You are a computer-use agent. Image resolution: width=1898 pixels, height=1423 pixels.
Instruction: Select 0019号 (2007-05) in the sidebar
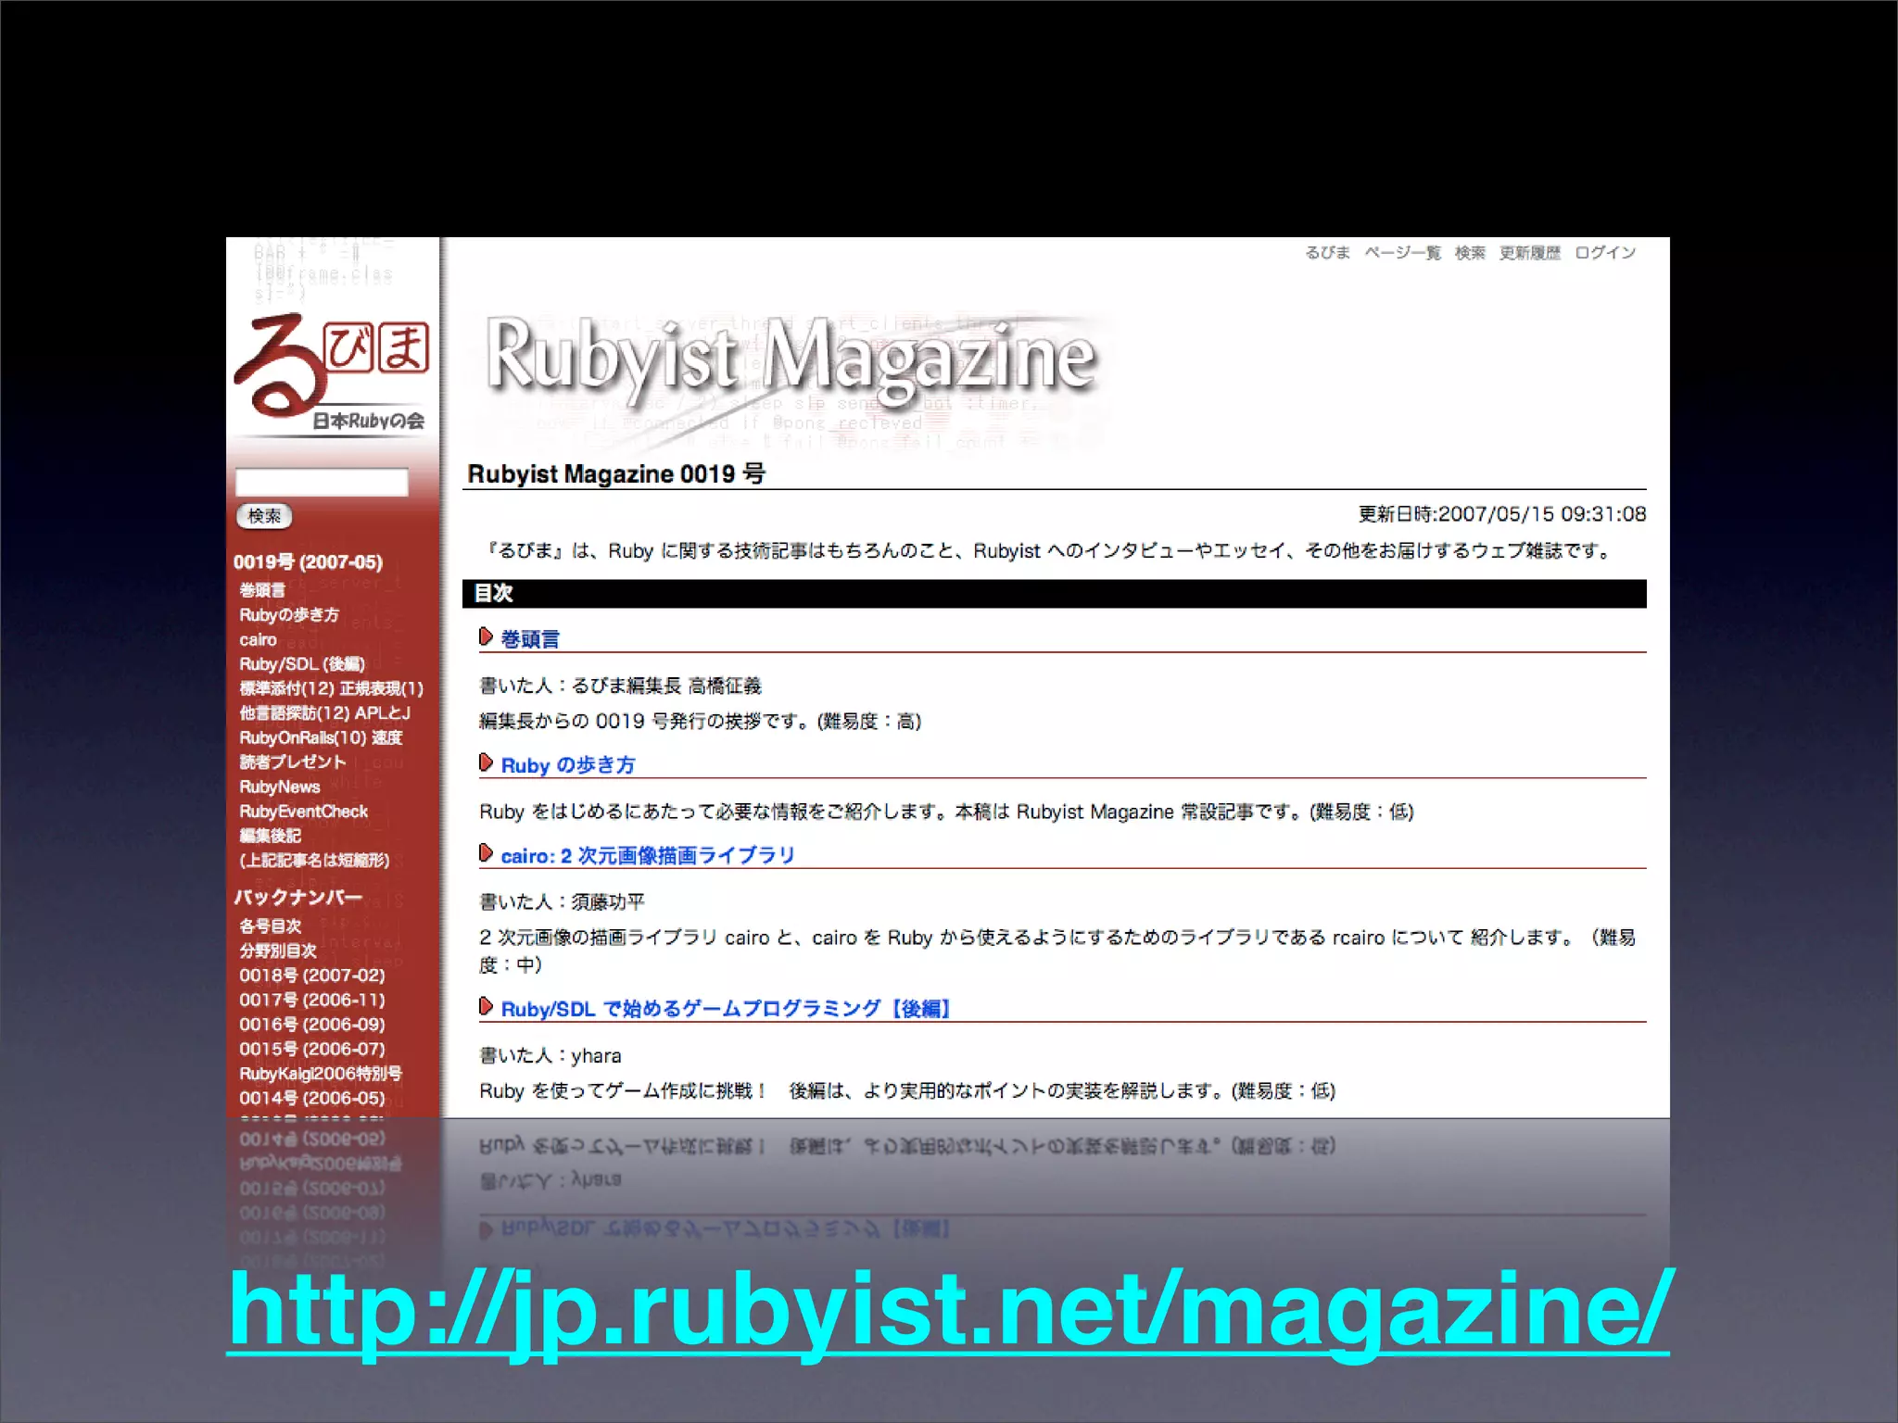pyautogui.click(x=308, y=562)
